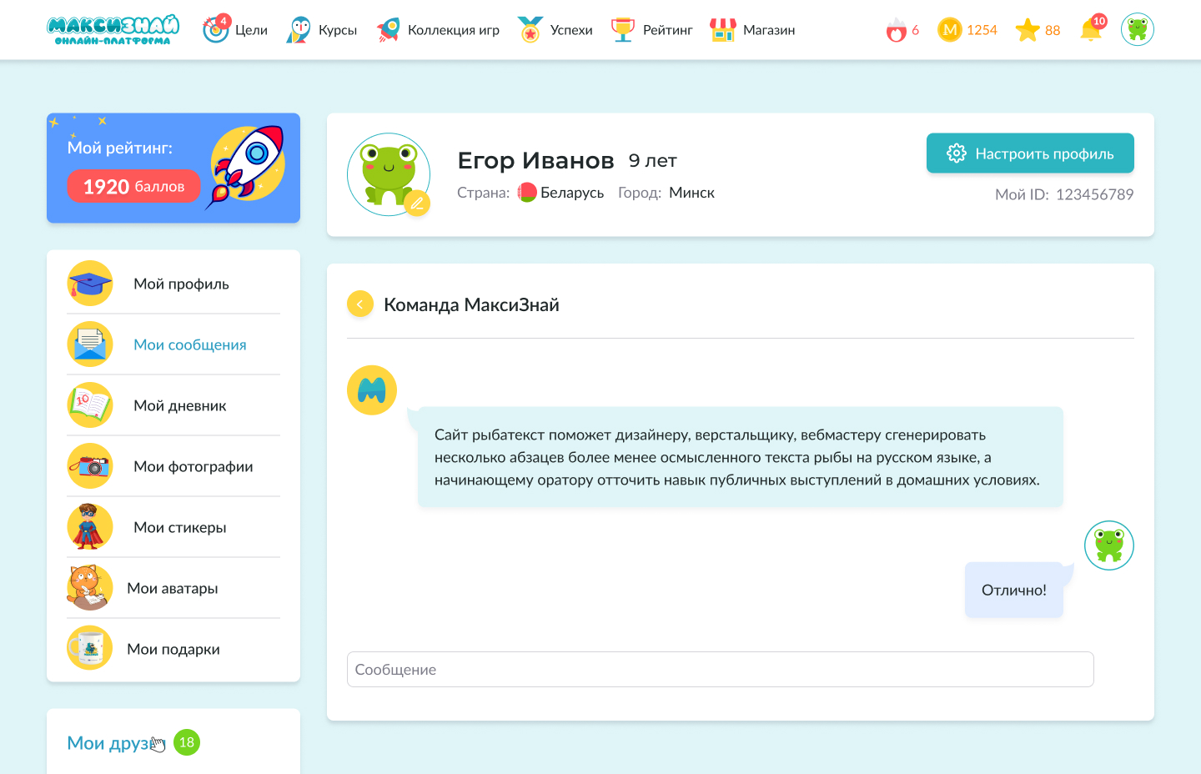1201x774 pixels.
Task: Go to Коллекция игр
Action: click(x=439, y=30)
